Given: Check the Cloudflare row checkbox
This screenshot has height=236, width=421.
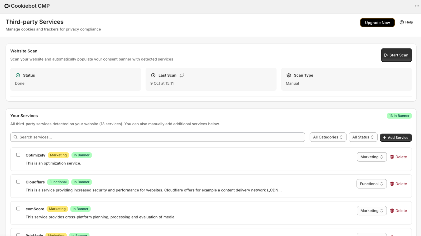Looking at the screenshot, I should pyautogui.click(x=18, y=181).
